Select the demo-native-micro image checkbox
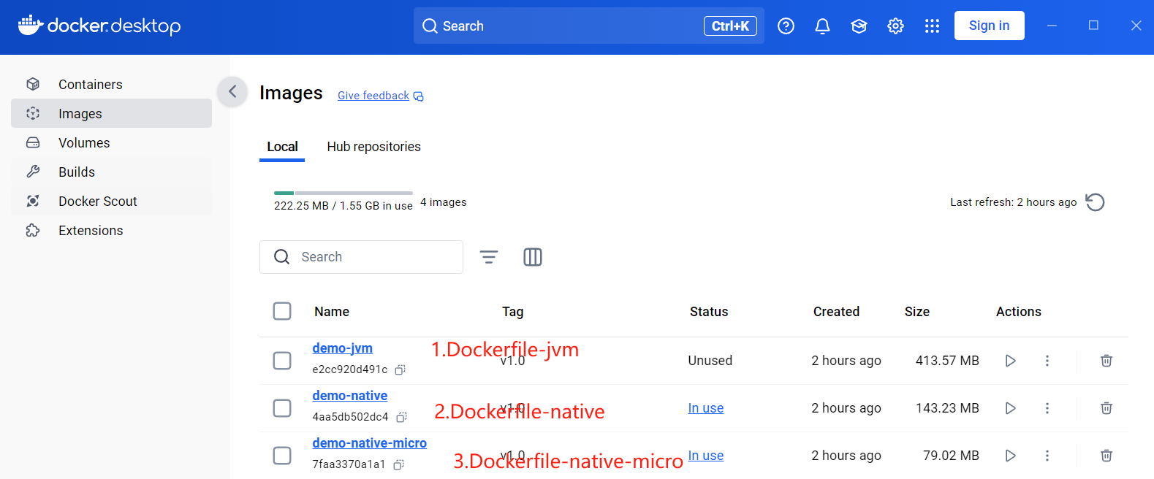1154x479 pixels. pos(282,456)
